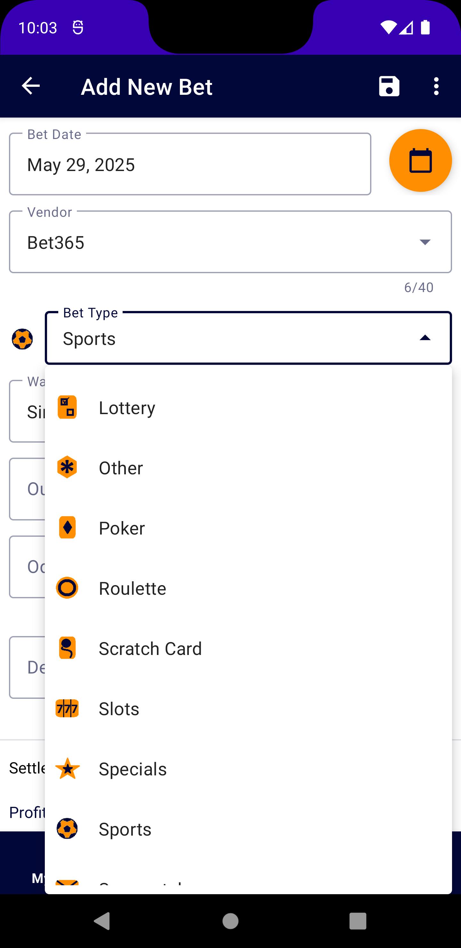Tap the Specials star icon

(67, 768)
